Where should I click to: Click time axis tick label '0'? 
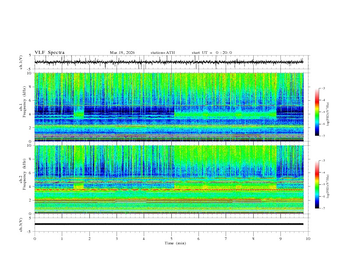tap(35, 239)
